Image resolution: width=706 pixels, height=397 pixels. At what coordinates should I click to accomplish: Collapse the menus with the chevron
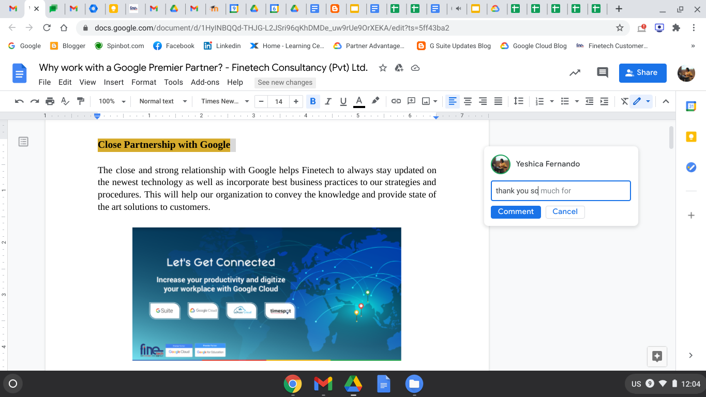coord(666,101)
